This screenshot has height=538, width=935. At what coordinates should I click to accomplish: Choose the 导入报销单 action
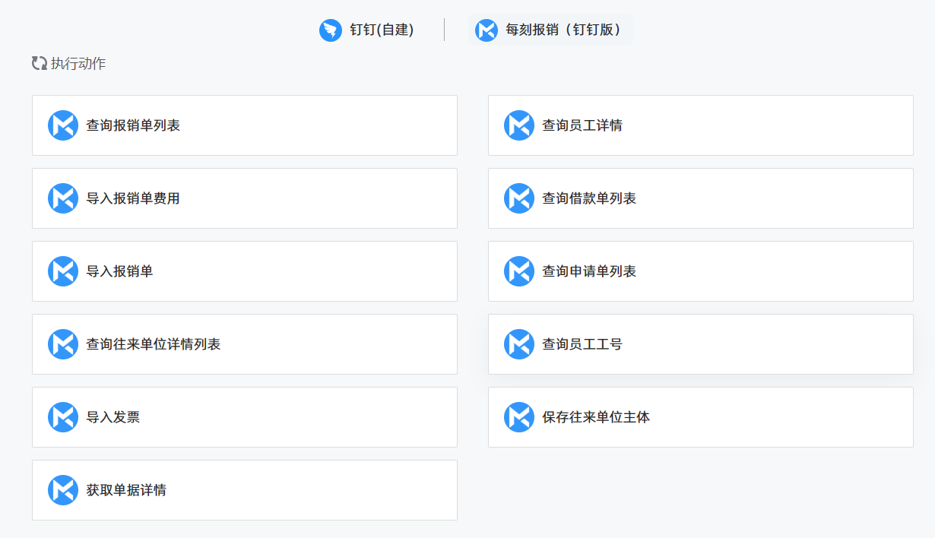(x=245, y=271)
